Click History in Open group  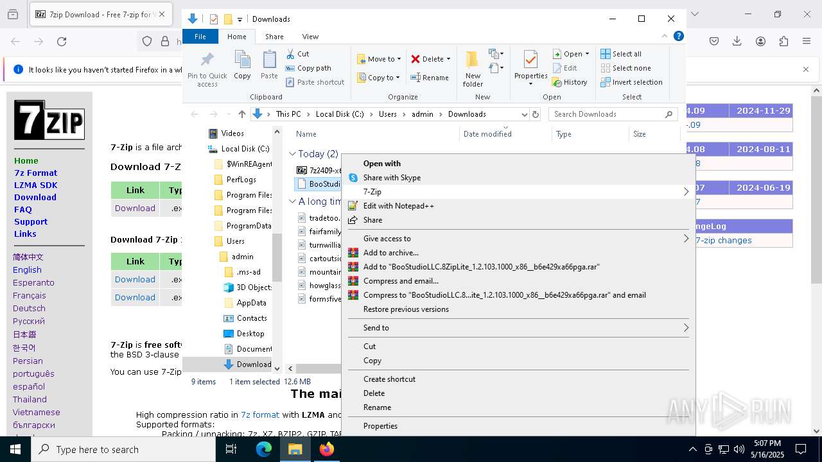point(570,82)
